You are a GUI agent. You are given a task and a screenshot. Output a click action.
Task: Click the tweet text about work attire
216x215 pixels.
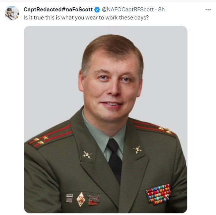86,18
